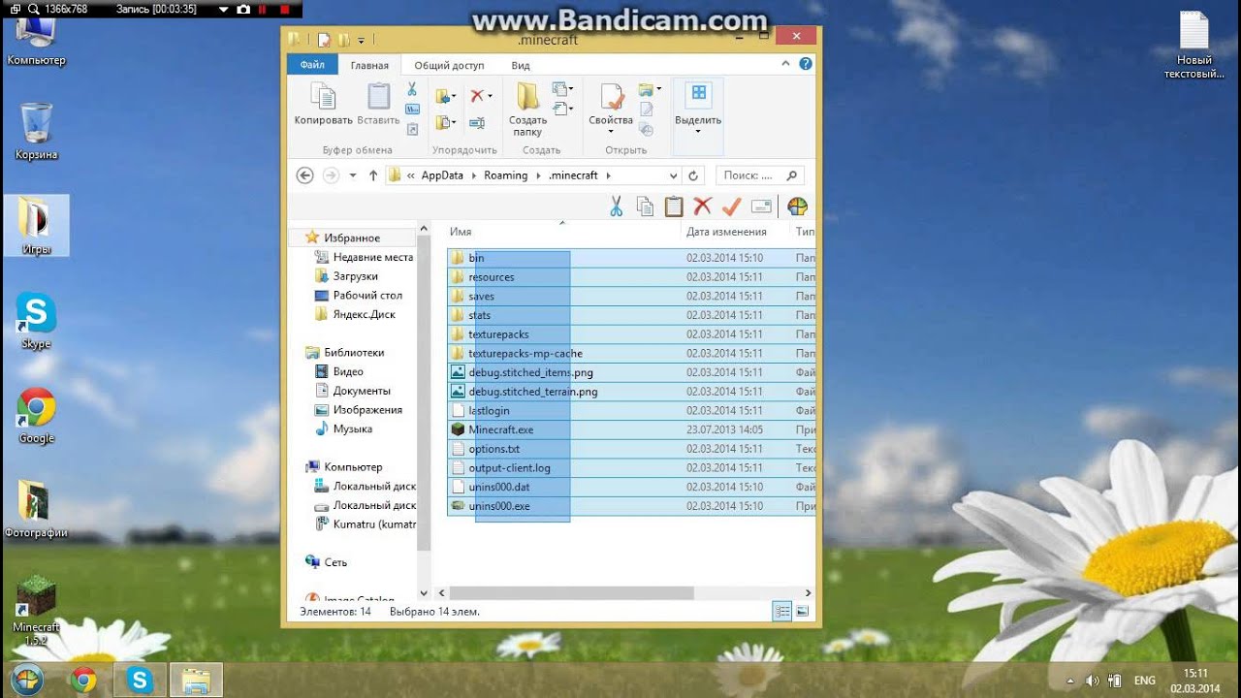Click scissors icon in lower toolbar
Image resolution: width=1241 pixels, height=698 pixels.
point(616,206)
